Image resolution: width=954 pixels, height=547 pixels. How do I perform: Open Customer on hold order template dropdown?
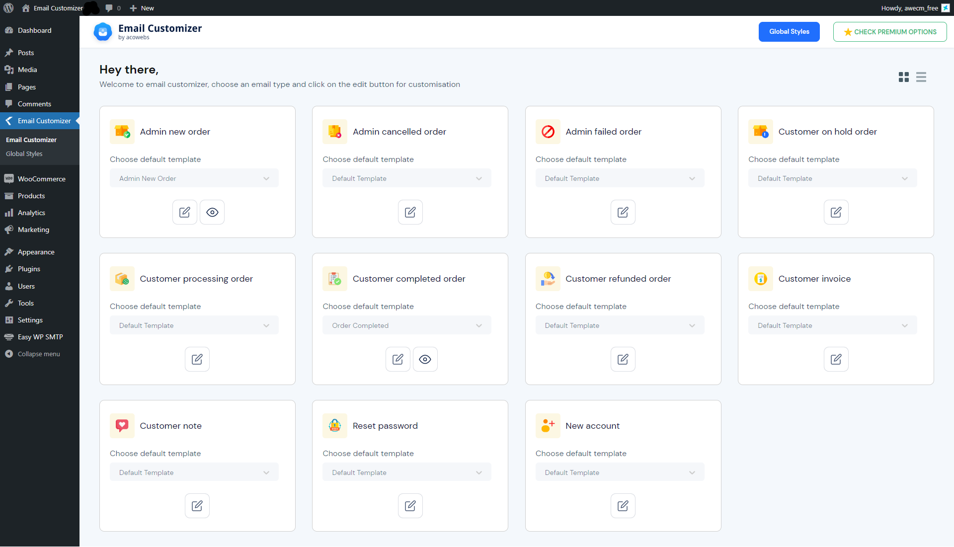833,178
